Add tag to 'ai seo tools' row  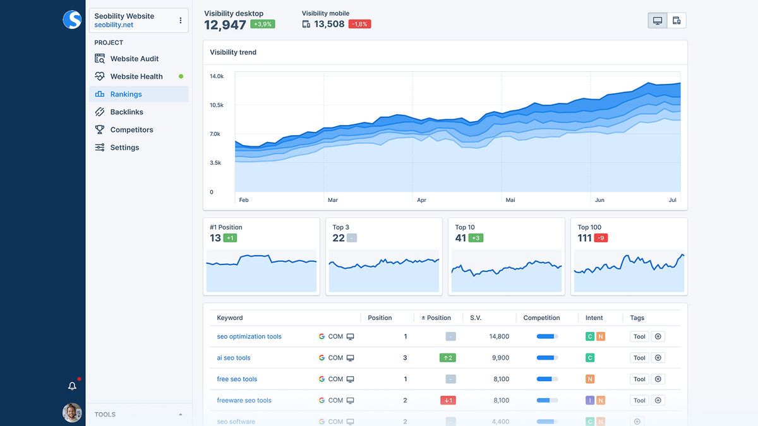pos(658,358)
